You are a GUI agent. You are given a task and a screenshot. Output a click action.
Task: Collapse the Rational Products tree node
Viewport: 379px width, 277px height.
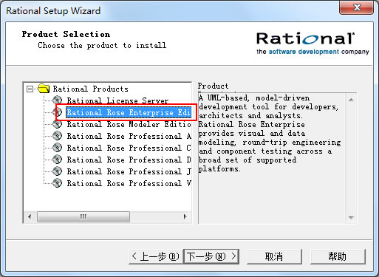pos(30,89)
